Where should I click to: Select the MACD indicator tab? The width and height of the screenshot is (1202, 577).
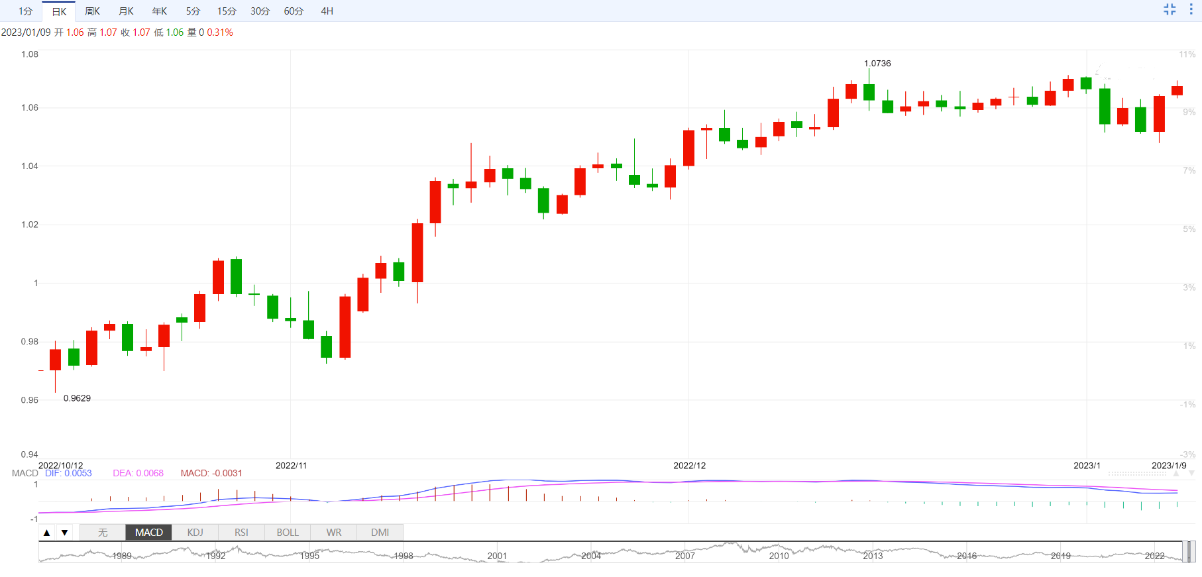point(149,533)
